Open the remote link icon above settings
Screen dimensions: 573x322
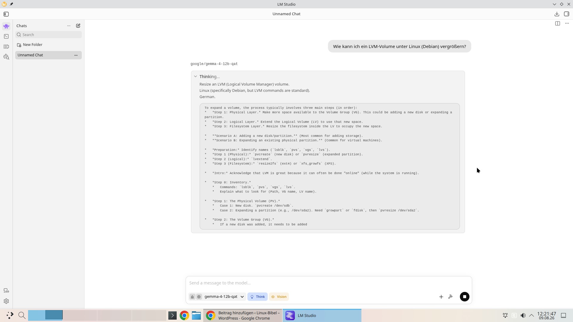[x=6, y=291]
